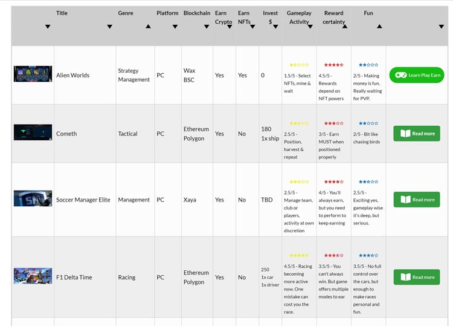Sort the Blockchain column
The height and width of the screenshot is (326, 453).
coord(205,27)
